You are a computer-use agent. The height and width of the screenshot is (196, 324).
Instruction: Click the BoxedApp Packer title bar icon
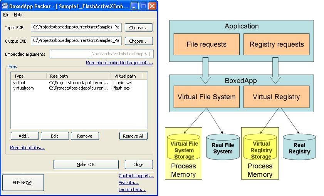pyautogui.click(x=5, y=6)
